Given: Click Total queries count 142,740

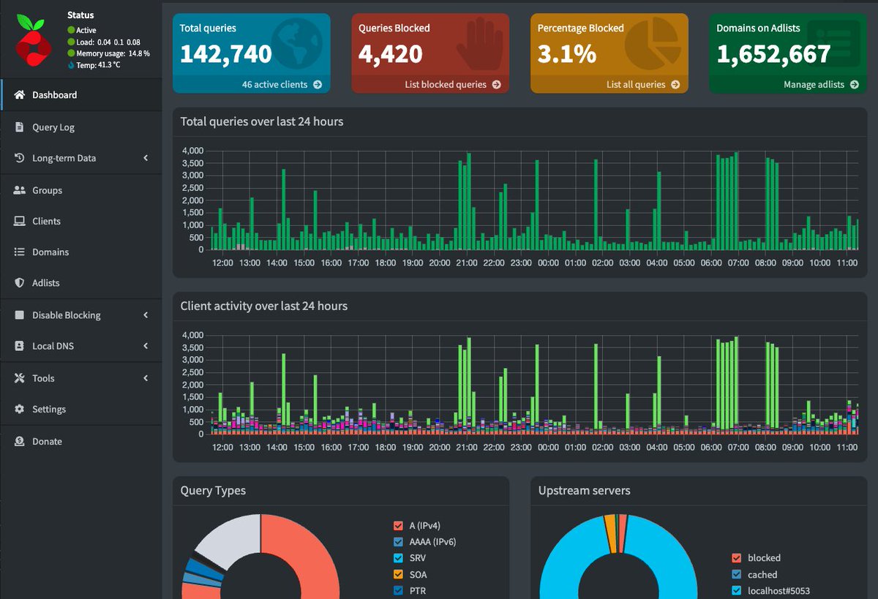Looking at the screenshot, I should coord(225,54).
